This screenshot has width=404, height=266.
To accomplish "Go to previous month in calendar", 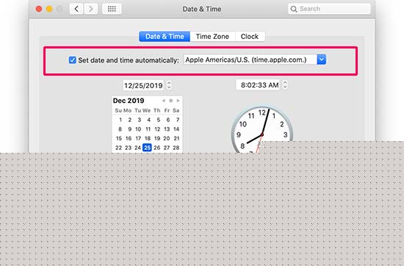I will [164, 101].
